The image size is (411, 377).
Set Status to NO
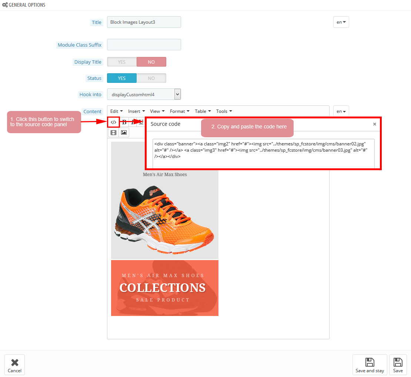(151, 78)
